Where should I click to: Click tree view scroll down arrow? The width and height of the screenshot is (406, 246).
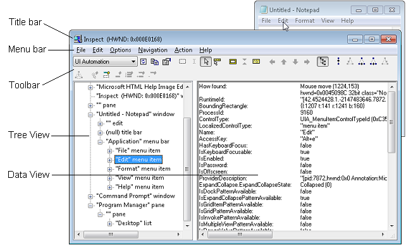pos(187,226)
